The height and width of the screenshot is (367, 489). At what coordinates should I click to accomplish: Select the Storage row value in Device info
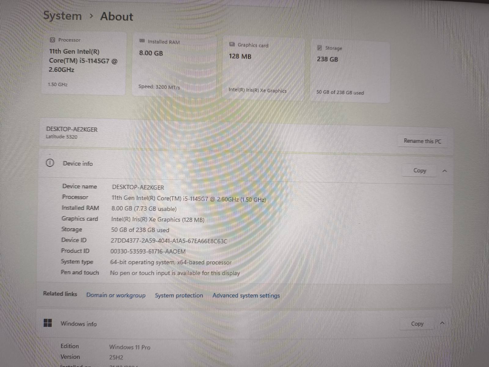140,230
